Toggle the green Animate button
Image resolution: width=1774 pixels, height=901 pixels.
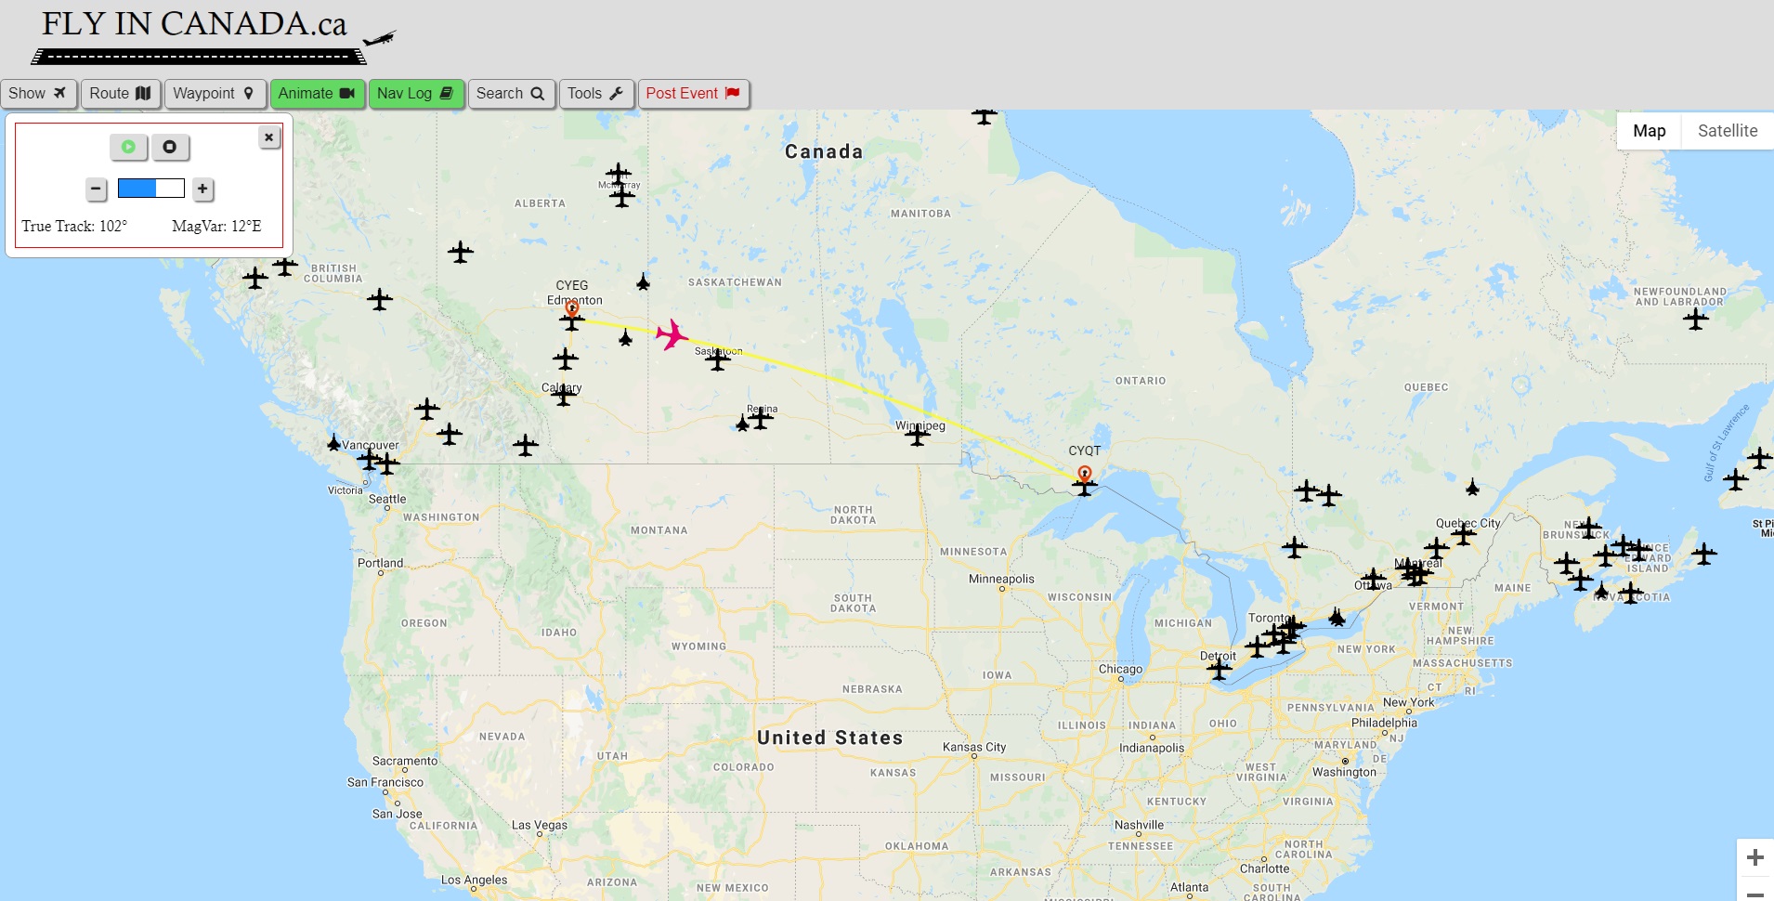click(317, 94)
